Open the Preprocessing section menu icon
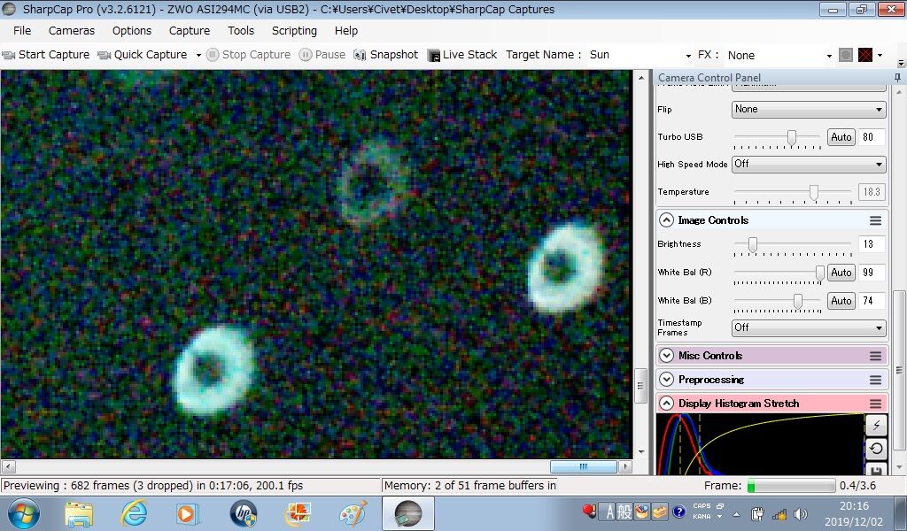 [875, 380]
